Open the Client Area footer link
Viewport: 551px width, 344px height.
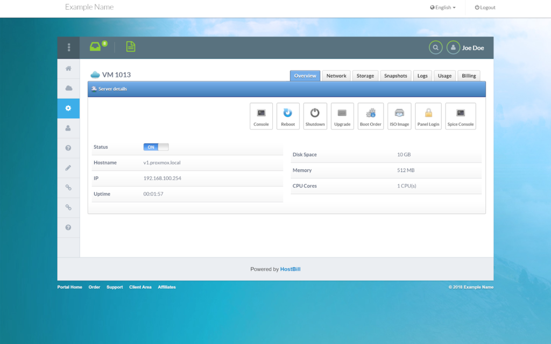point(140,287)
